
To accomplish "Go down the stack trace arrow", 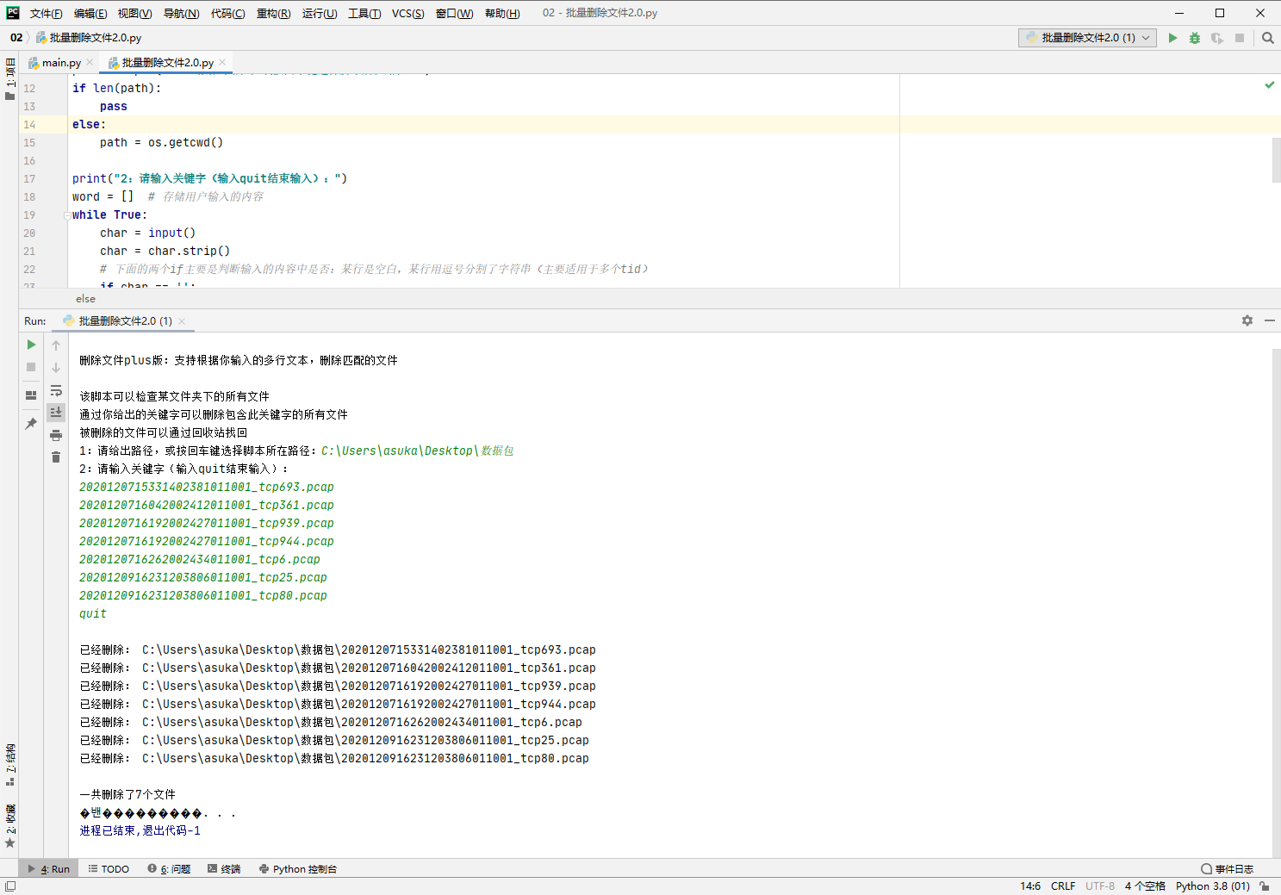I will tap(56, 368).
